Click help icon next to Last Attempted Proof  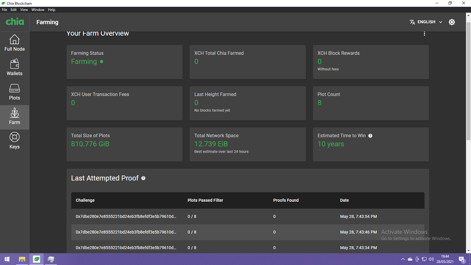click(143, 178)
